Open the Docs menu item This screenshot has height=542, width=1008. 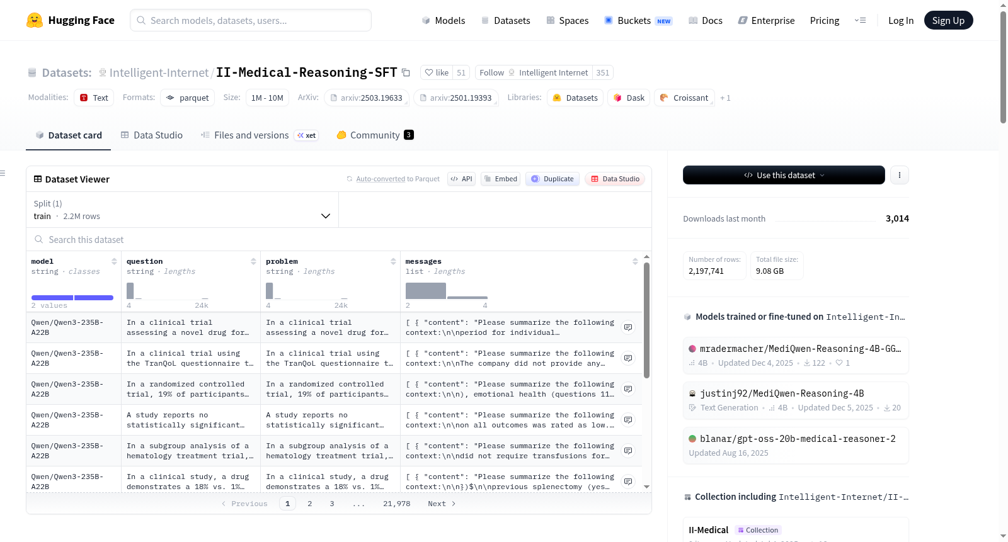tap(706, 20)
